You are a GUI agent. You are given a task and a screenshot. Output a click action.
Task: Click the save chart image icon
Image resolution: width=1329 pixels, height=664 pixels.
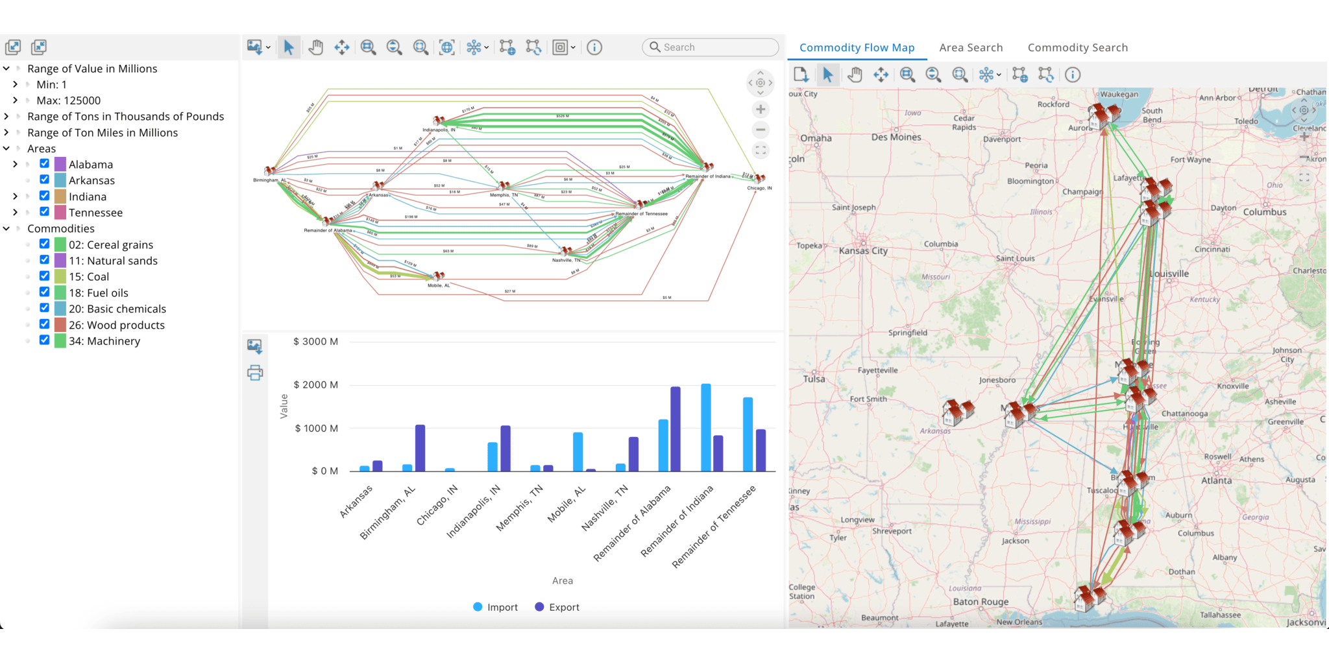click(x=255, y=347)
